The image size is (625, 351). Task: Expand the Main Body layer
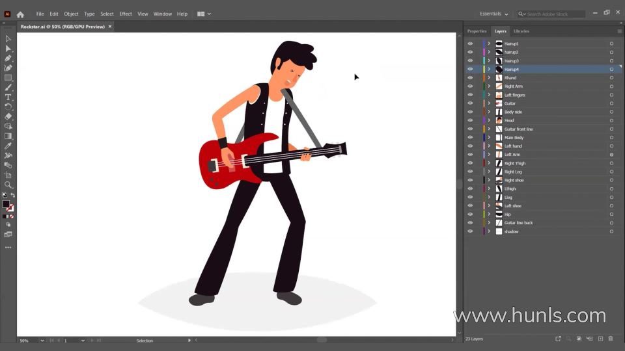pos(489,138)
